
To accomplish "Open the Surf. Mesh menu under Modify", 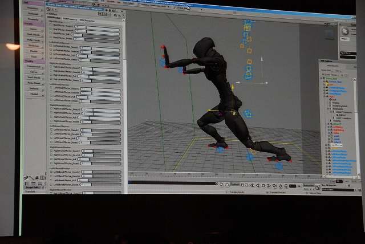I will click(x=34, y=78).
